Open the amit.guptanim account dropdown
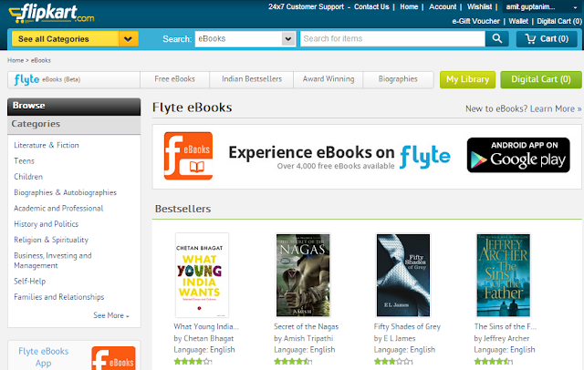Image resolution: width=584 pixels, height=370 pixels. coord(542,7)
